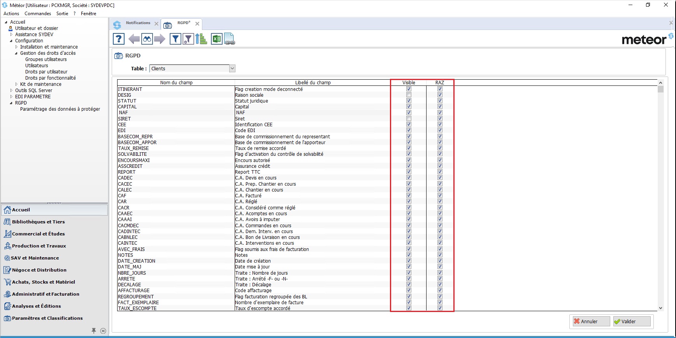The width and height of the screenshot is (676, 338).
Task: Click the Valider button
Action: (631, 321)
